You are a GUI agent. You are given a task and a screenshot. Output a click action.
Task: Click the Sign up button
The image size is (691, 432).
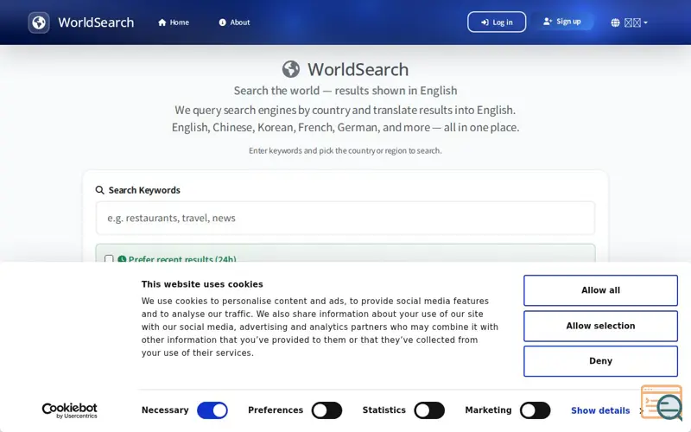click(x=562, y=22)
